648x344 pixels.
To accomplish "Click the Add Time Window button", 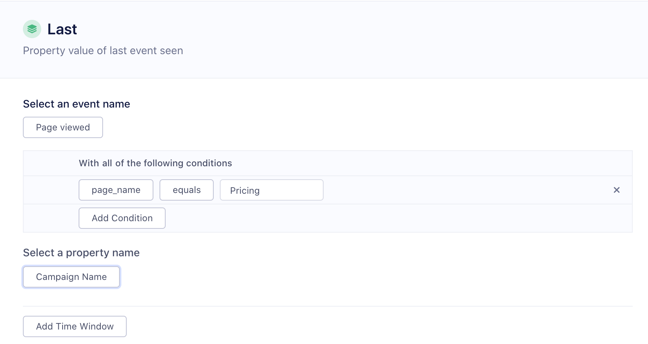I will coord(75,326).
